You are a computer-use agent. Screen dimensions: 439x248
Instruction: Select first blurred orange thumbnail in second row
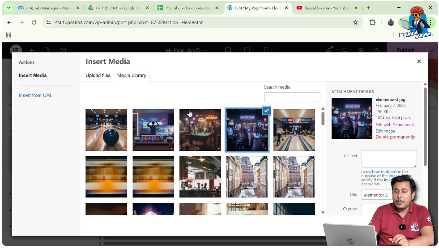[107, 177]
